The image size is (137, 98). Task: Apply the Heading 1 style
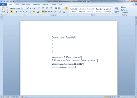pyautogui.click(x=99, y=10)
